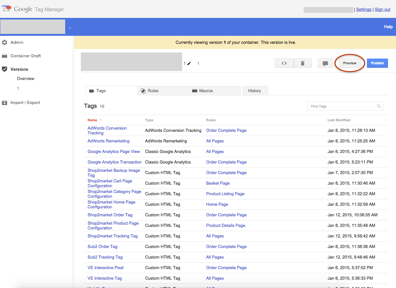Switch to the Tags tab
396x288 pixels.
[x=112, y=91]
